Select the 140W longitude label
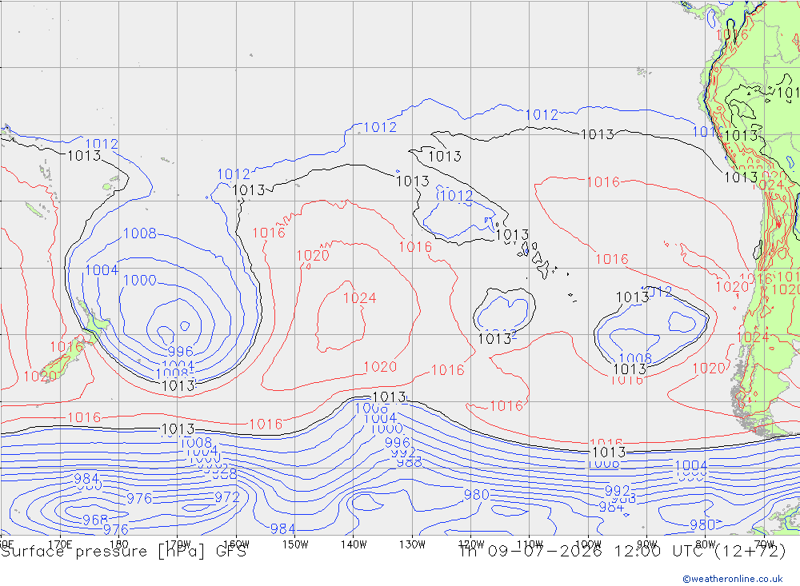 click(354, 544)
